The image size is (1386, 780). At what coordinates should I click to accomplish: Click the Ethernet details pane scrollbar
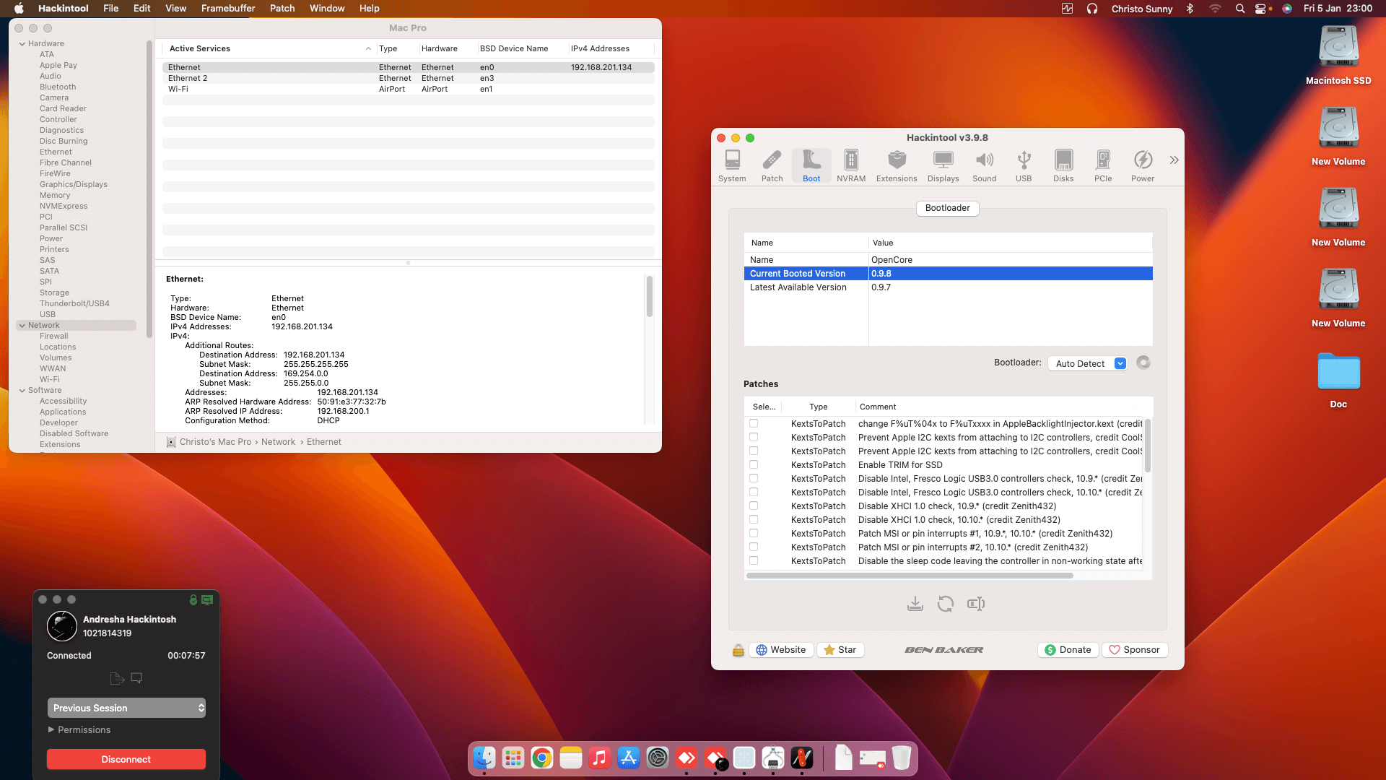tap(650, 296)
